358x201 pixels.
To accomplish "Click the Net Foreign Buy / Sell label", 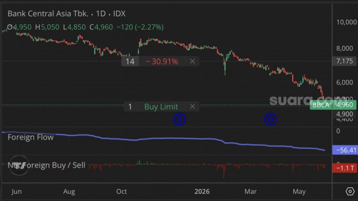I will click(47, 165).
